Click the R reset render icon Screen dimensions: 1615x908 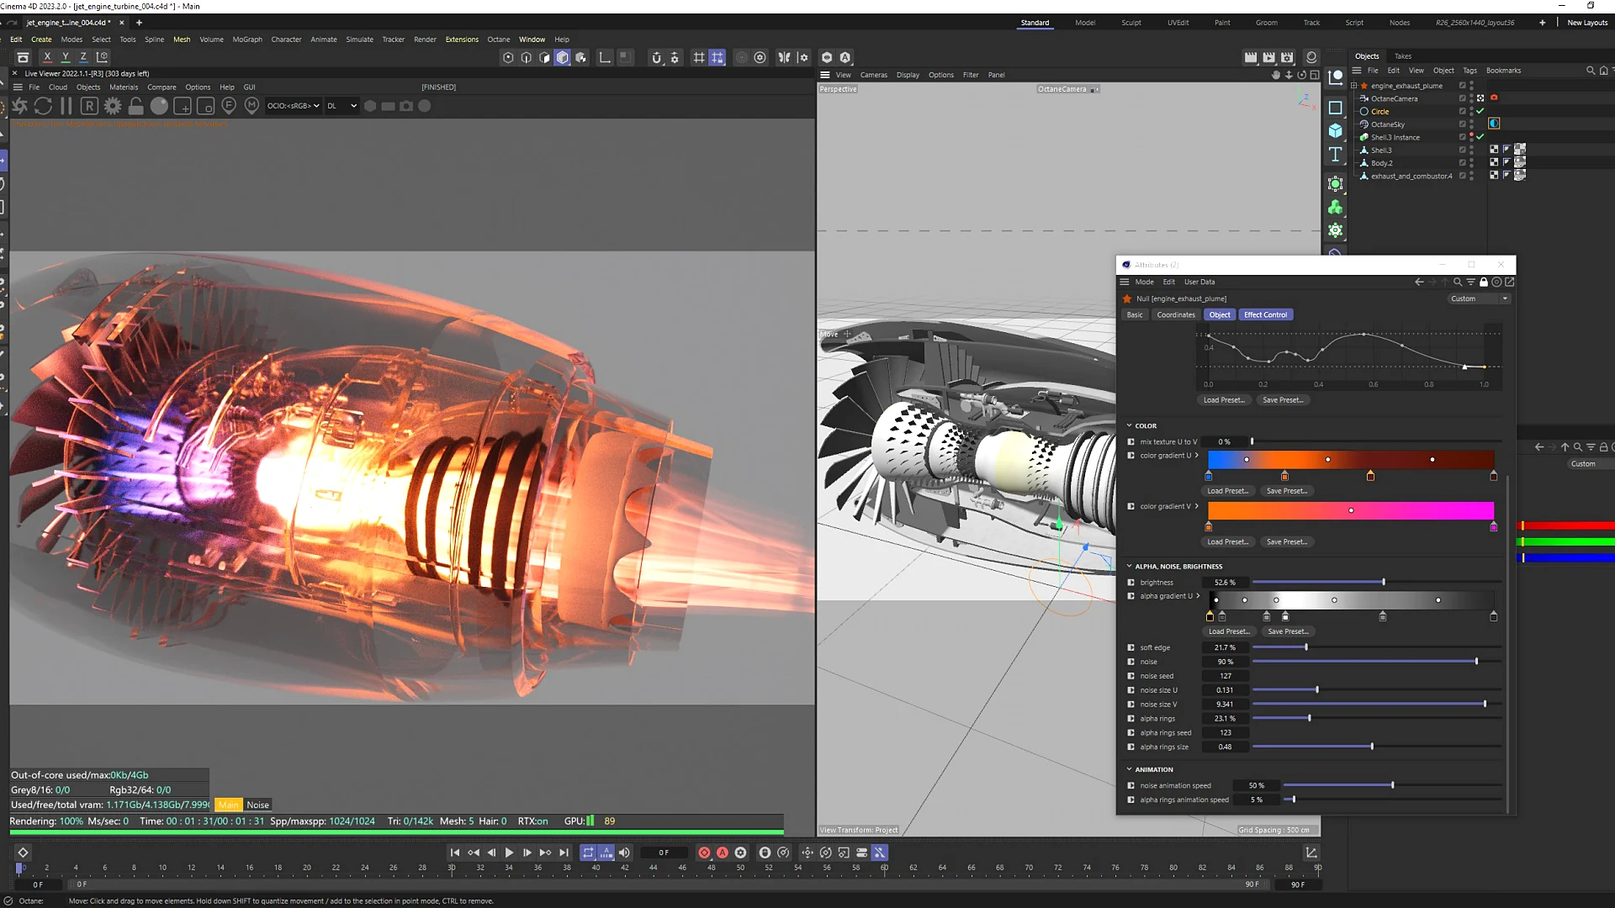[x=89, y=106]
